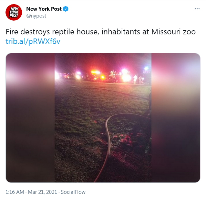
Task: Open the three-dot more options menu
Action: coord(197,9)
